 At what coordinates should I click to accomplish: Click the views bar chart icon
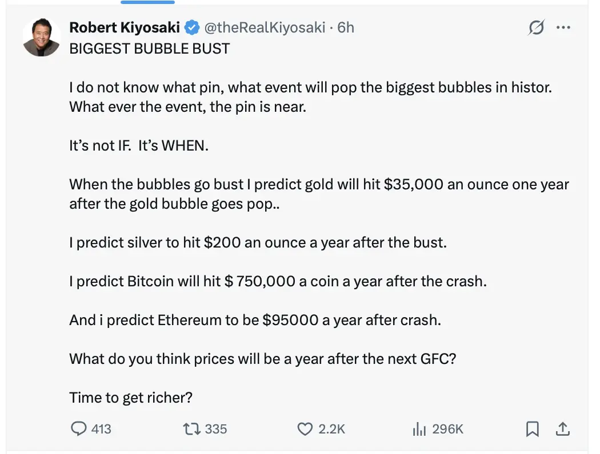click(419, 428)
